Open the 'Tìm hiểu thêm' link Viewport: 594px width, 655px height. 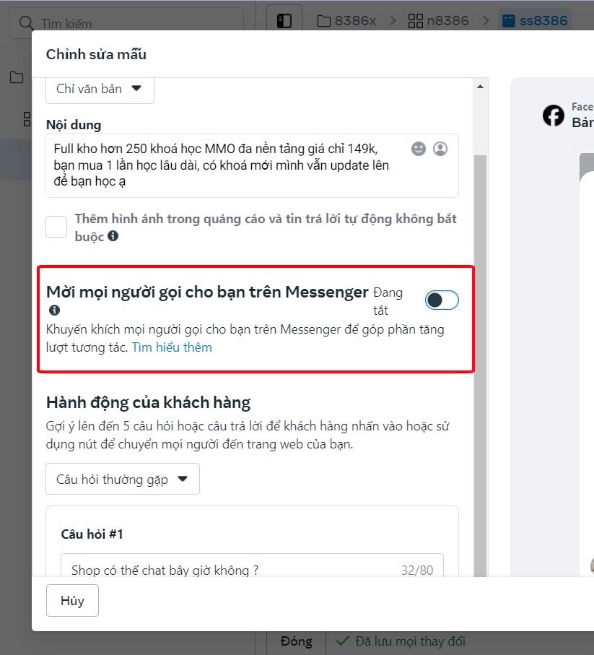point(172,347)
